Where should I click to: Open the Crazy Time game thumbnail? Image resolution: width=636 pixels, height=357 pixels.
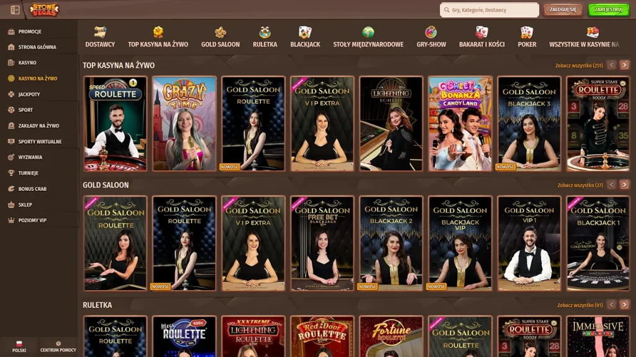tap(184, 123)
